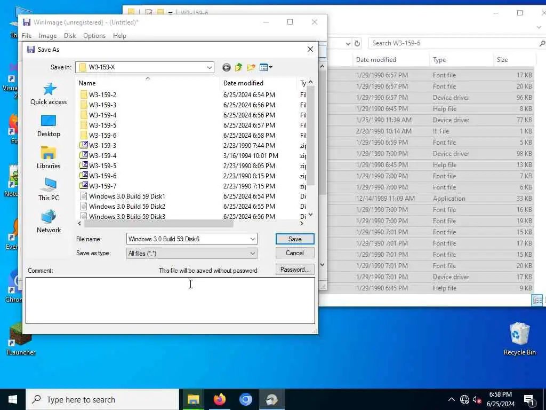Open the notification center icon
Image resolution: width=546 pixels, height=410 pixels.
click(529, 399)
